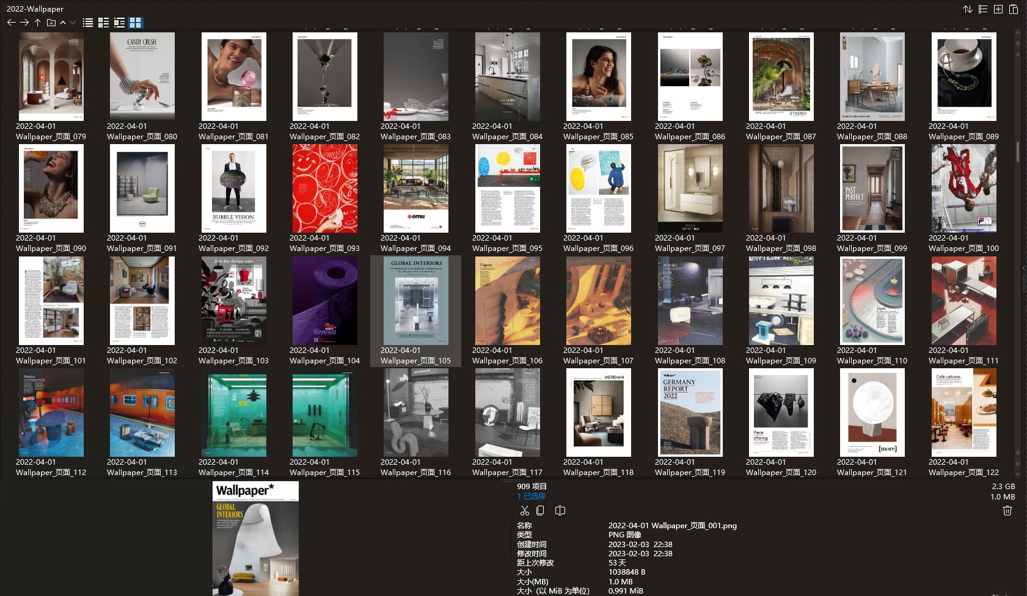Screen dimensions: 1027x596
Task: Delete the selection with the trash icon
Action: tap(1007, 511)
